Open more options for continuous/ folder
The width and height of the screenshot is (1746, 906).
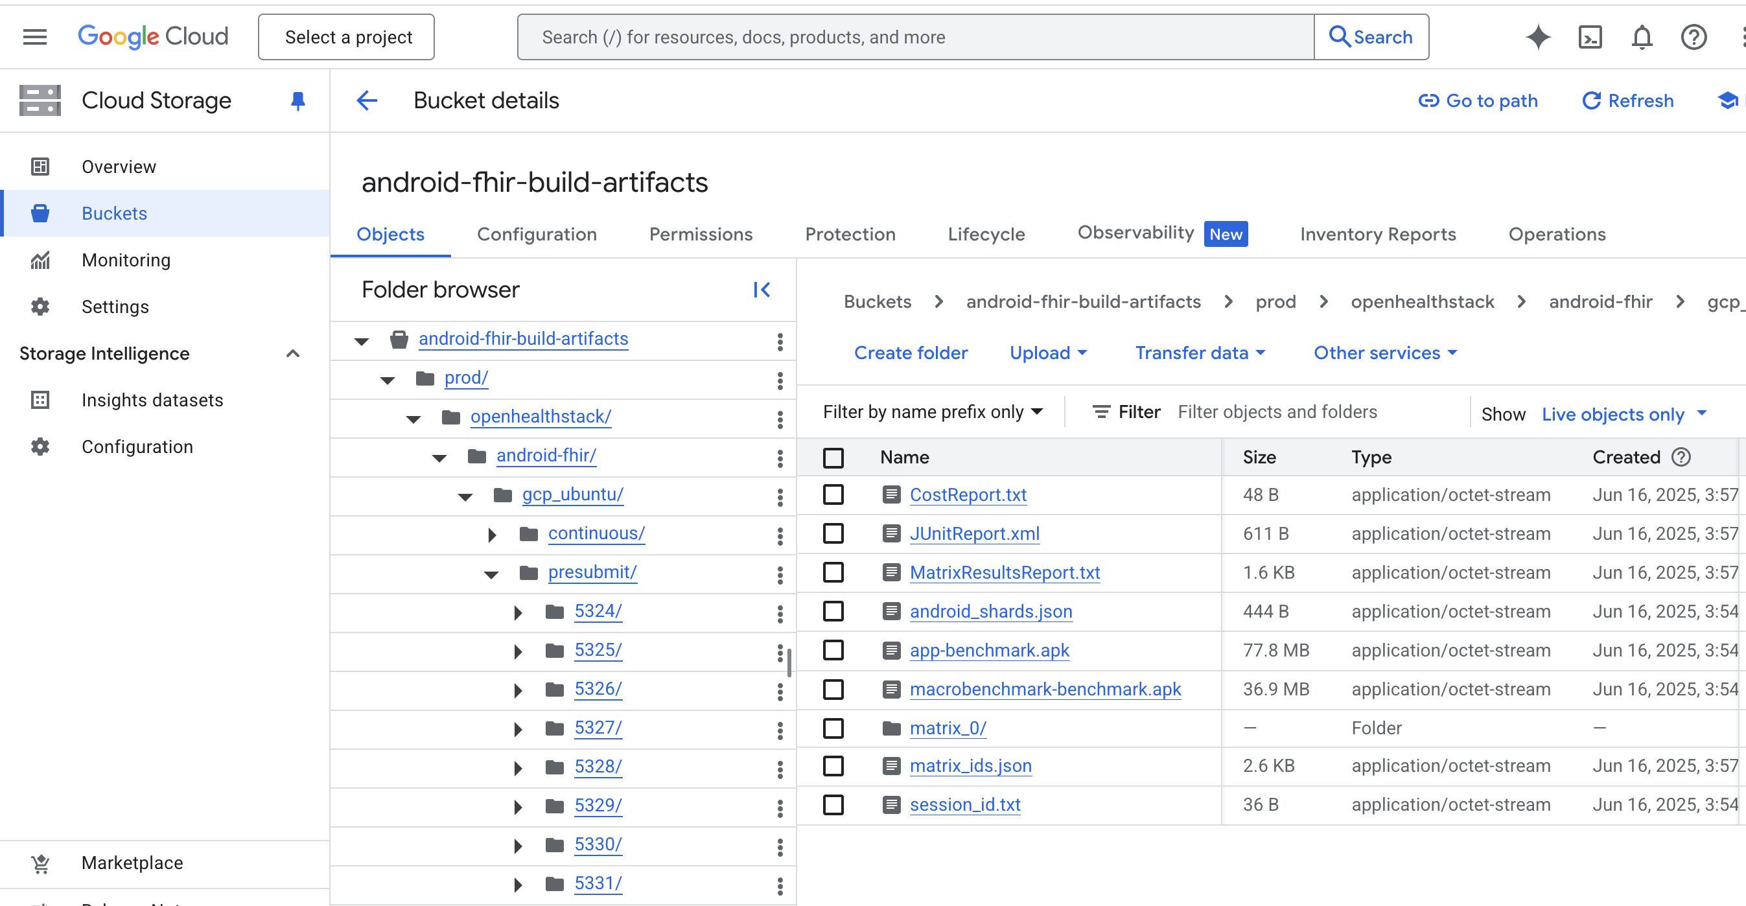[x=780, y=536]
